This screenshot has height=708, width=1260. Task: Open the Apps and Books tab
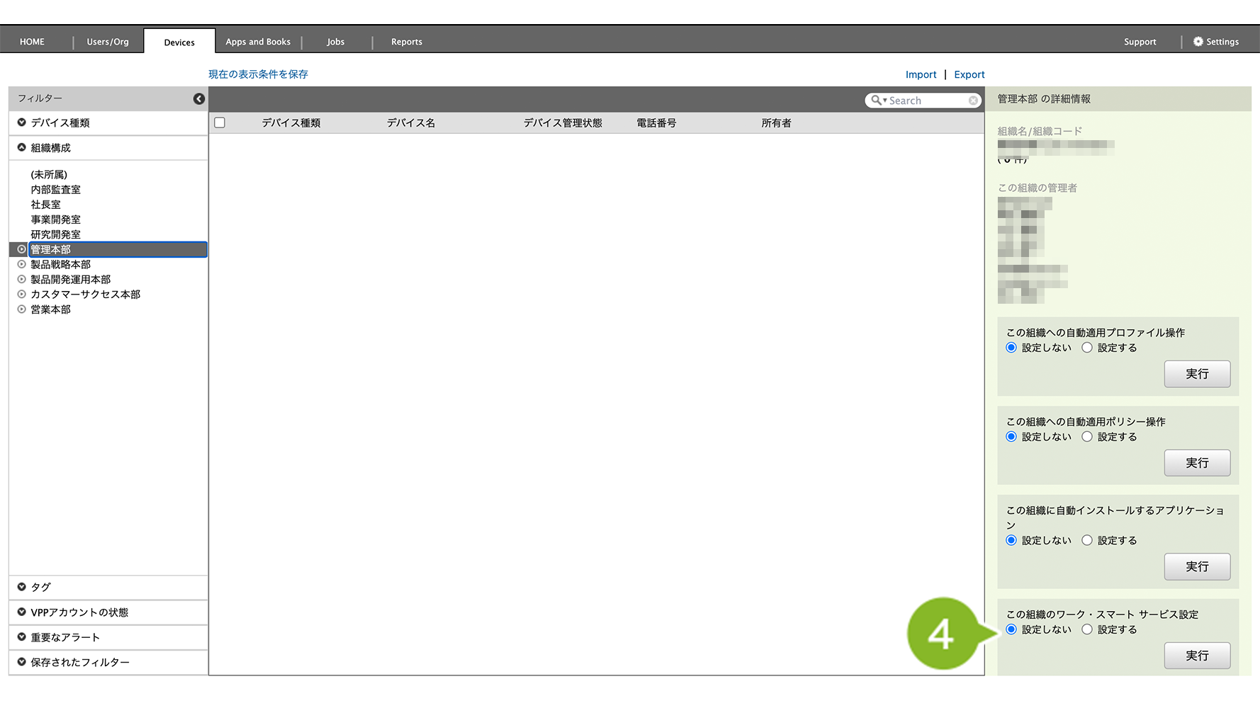(x=258, y=42)
